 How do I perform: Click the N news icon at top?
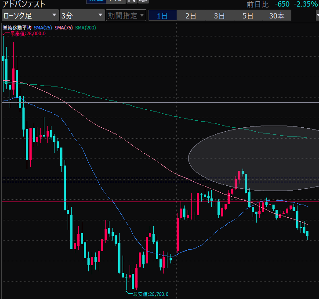click(132, 1)
